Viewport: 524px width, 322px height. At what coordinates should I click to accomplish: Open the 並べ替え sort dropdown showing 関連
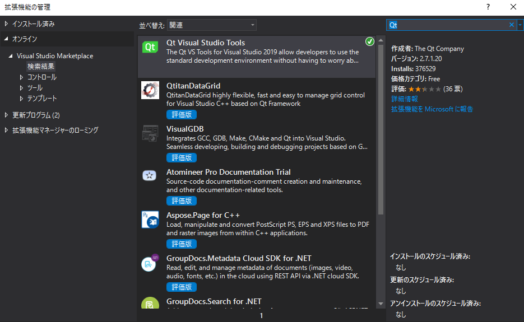pyautogui.click(x=211, y=25)
